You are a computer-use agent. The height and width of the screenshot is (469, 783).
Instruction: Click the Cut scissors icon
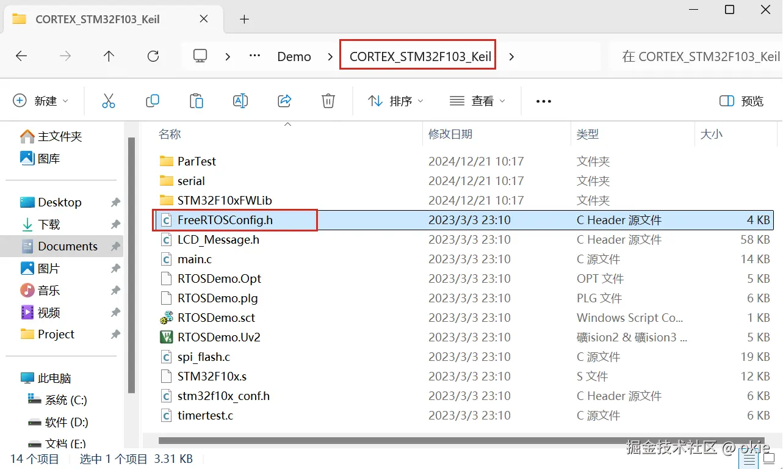(109, 101)
